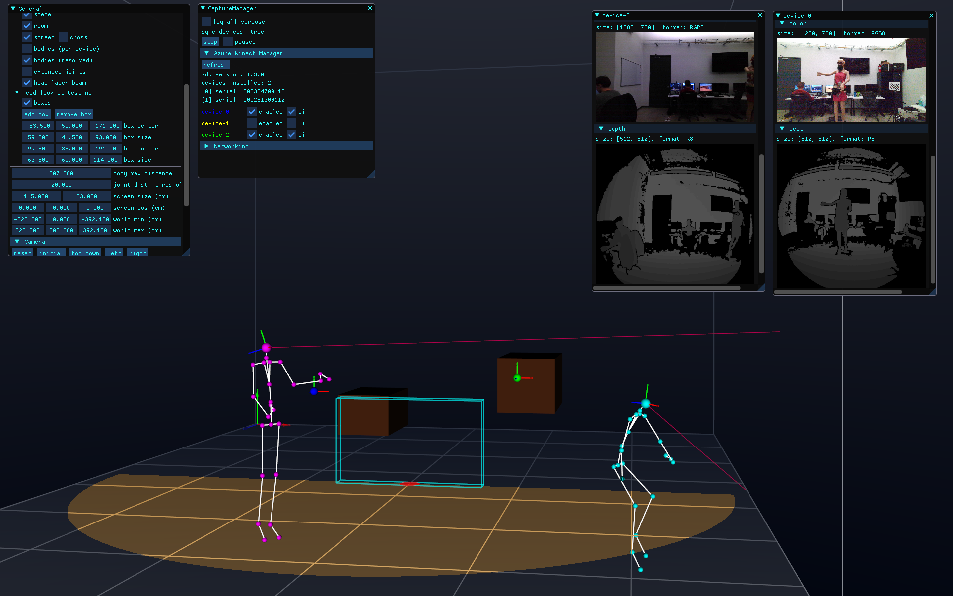The width and height of the screenshot is (953, 596).
Task: Disable bodies (resolved) checkbox
Action: click(27, 60)
